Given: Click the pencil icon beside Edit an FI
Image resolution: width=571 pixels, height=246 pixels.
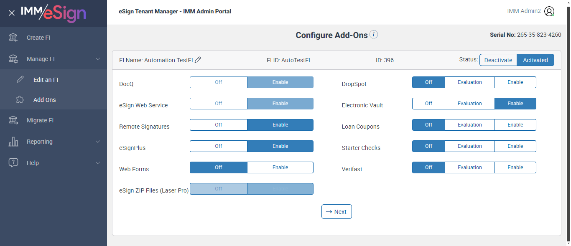Looking at the screenshot, I should pos(20,80).
